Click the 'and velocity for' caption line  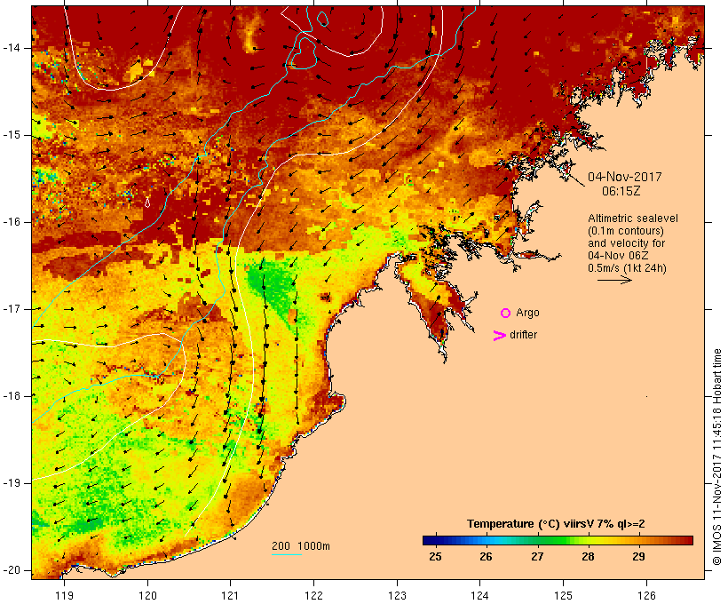click(x=626, y=243)
